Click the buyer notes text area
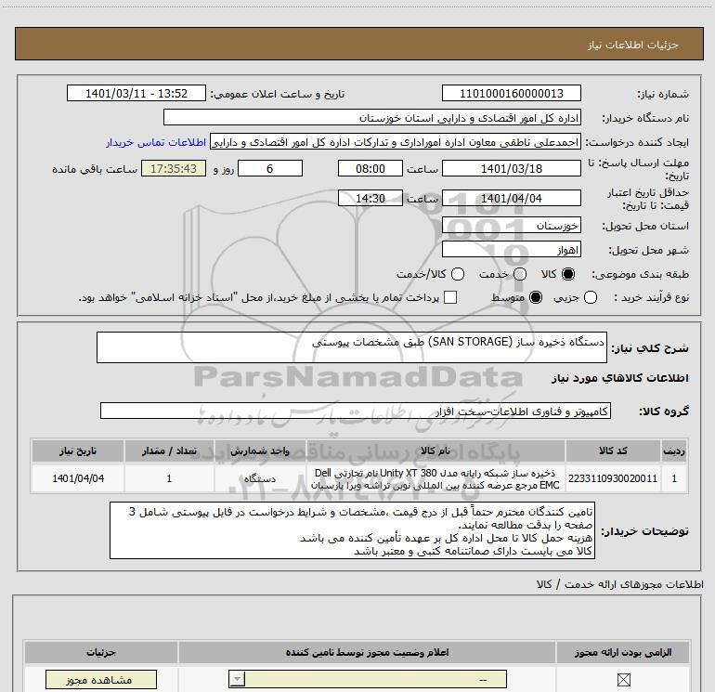 coord(352,530)
